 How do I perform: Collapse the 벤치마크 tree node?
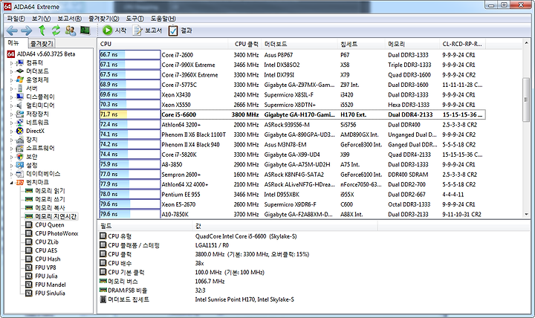11,183
